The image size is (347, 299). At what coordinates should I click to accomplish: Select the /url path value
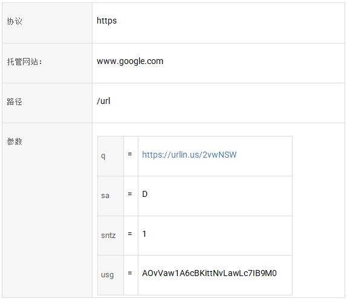click(103, 101)
